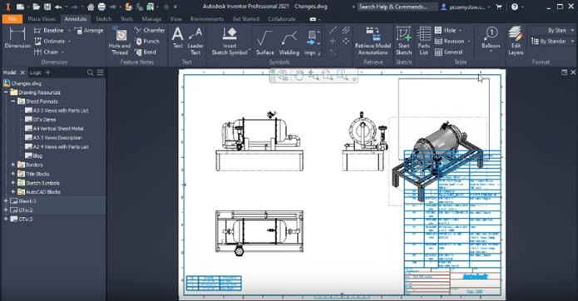This screenshot has width=578, height=301.
Task: Add a new browser panel with plus
Action: 48,72
